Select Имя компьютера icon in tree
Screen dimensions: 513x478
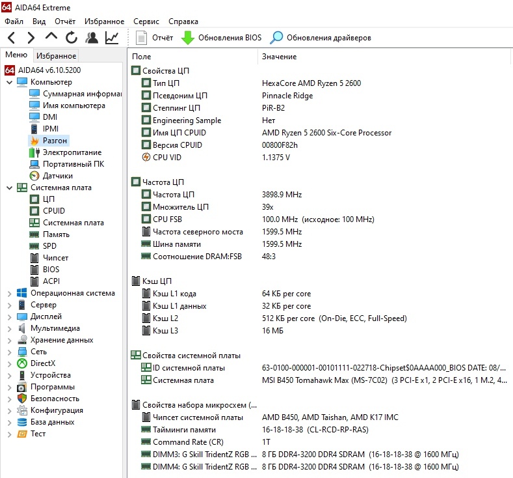tap(34, 105)
